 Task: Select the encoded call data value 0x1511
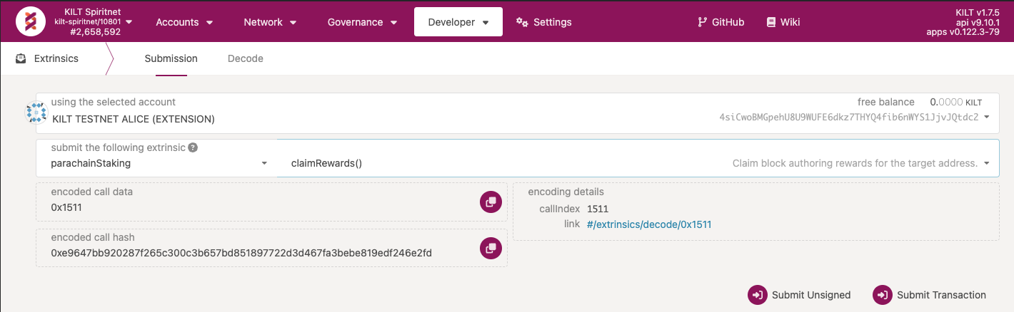click(67, 207)
